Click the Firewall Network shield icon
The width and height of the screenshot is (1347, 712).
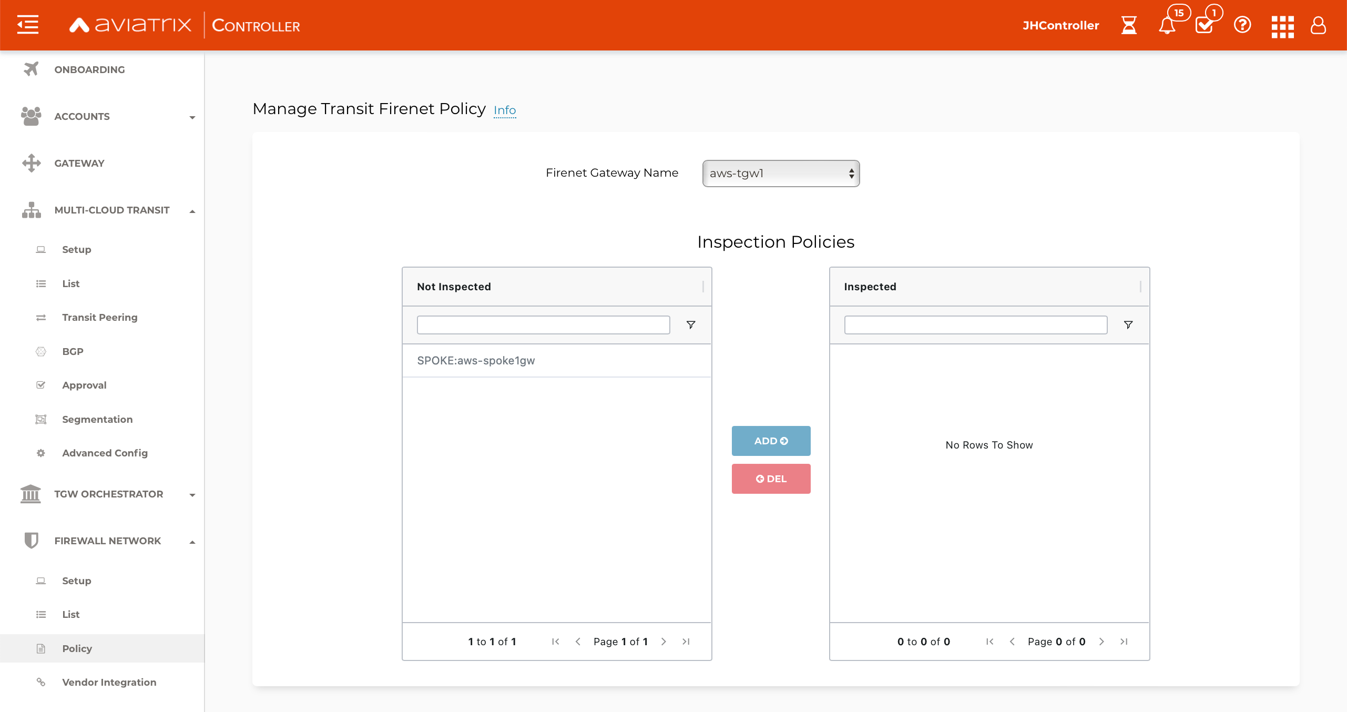point(31,541)
